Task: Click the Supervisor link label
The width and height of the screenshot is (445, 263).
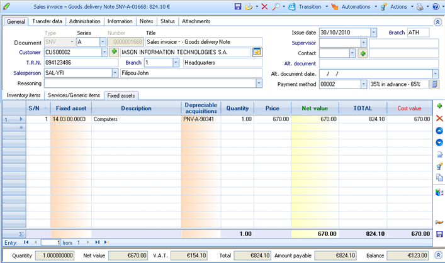Action: 303,43
